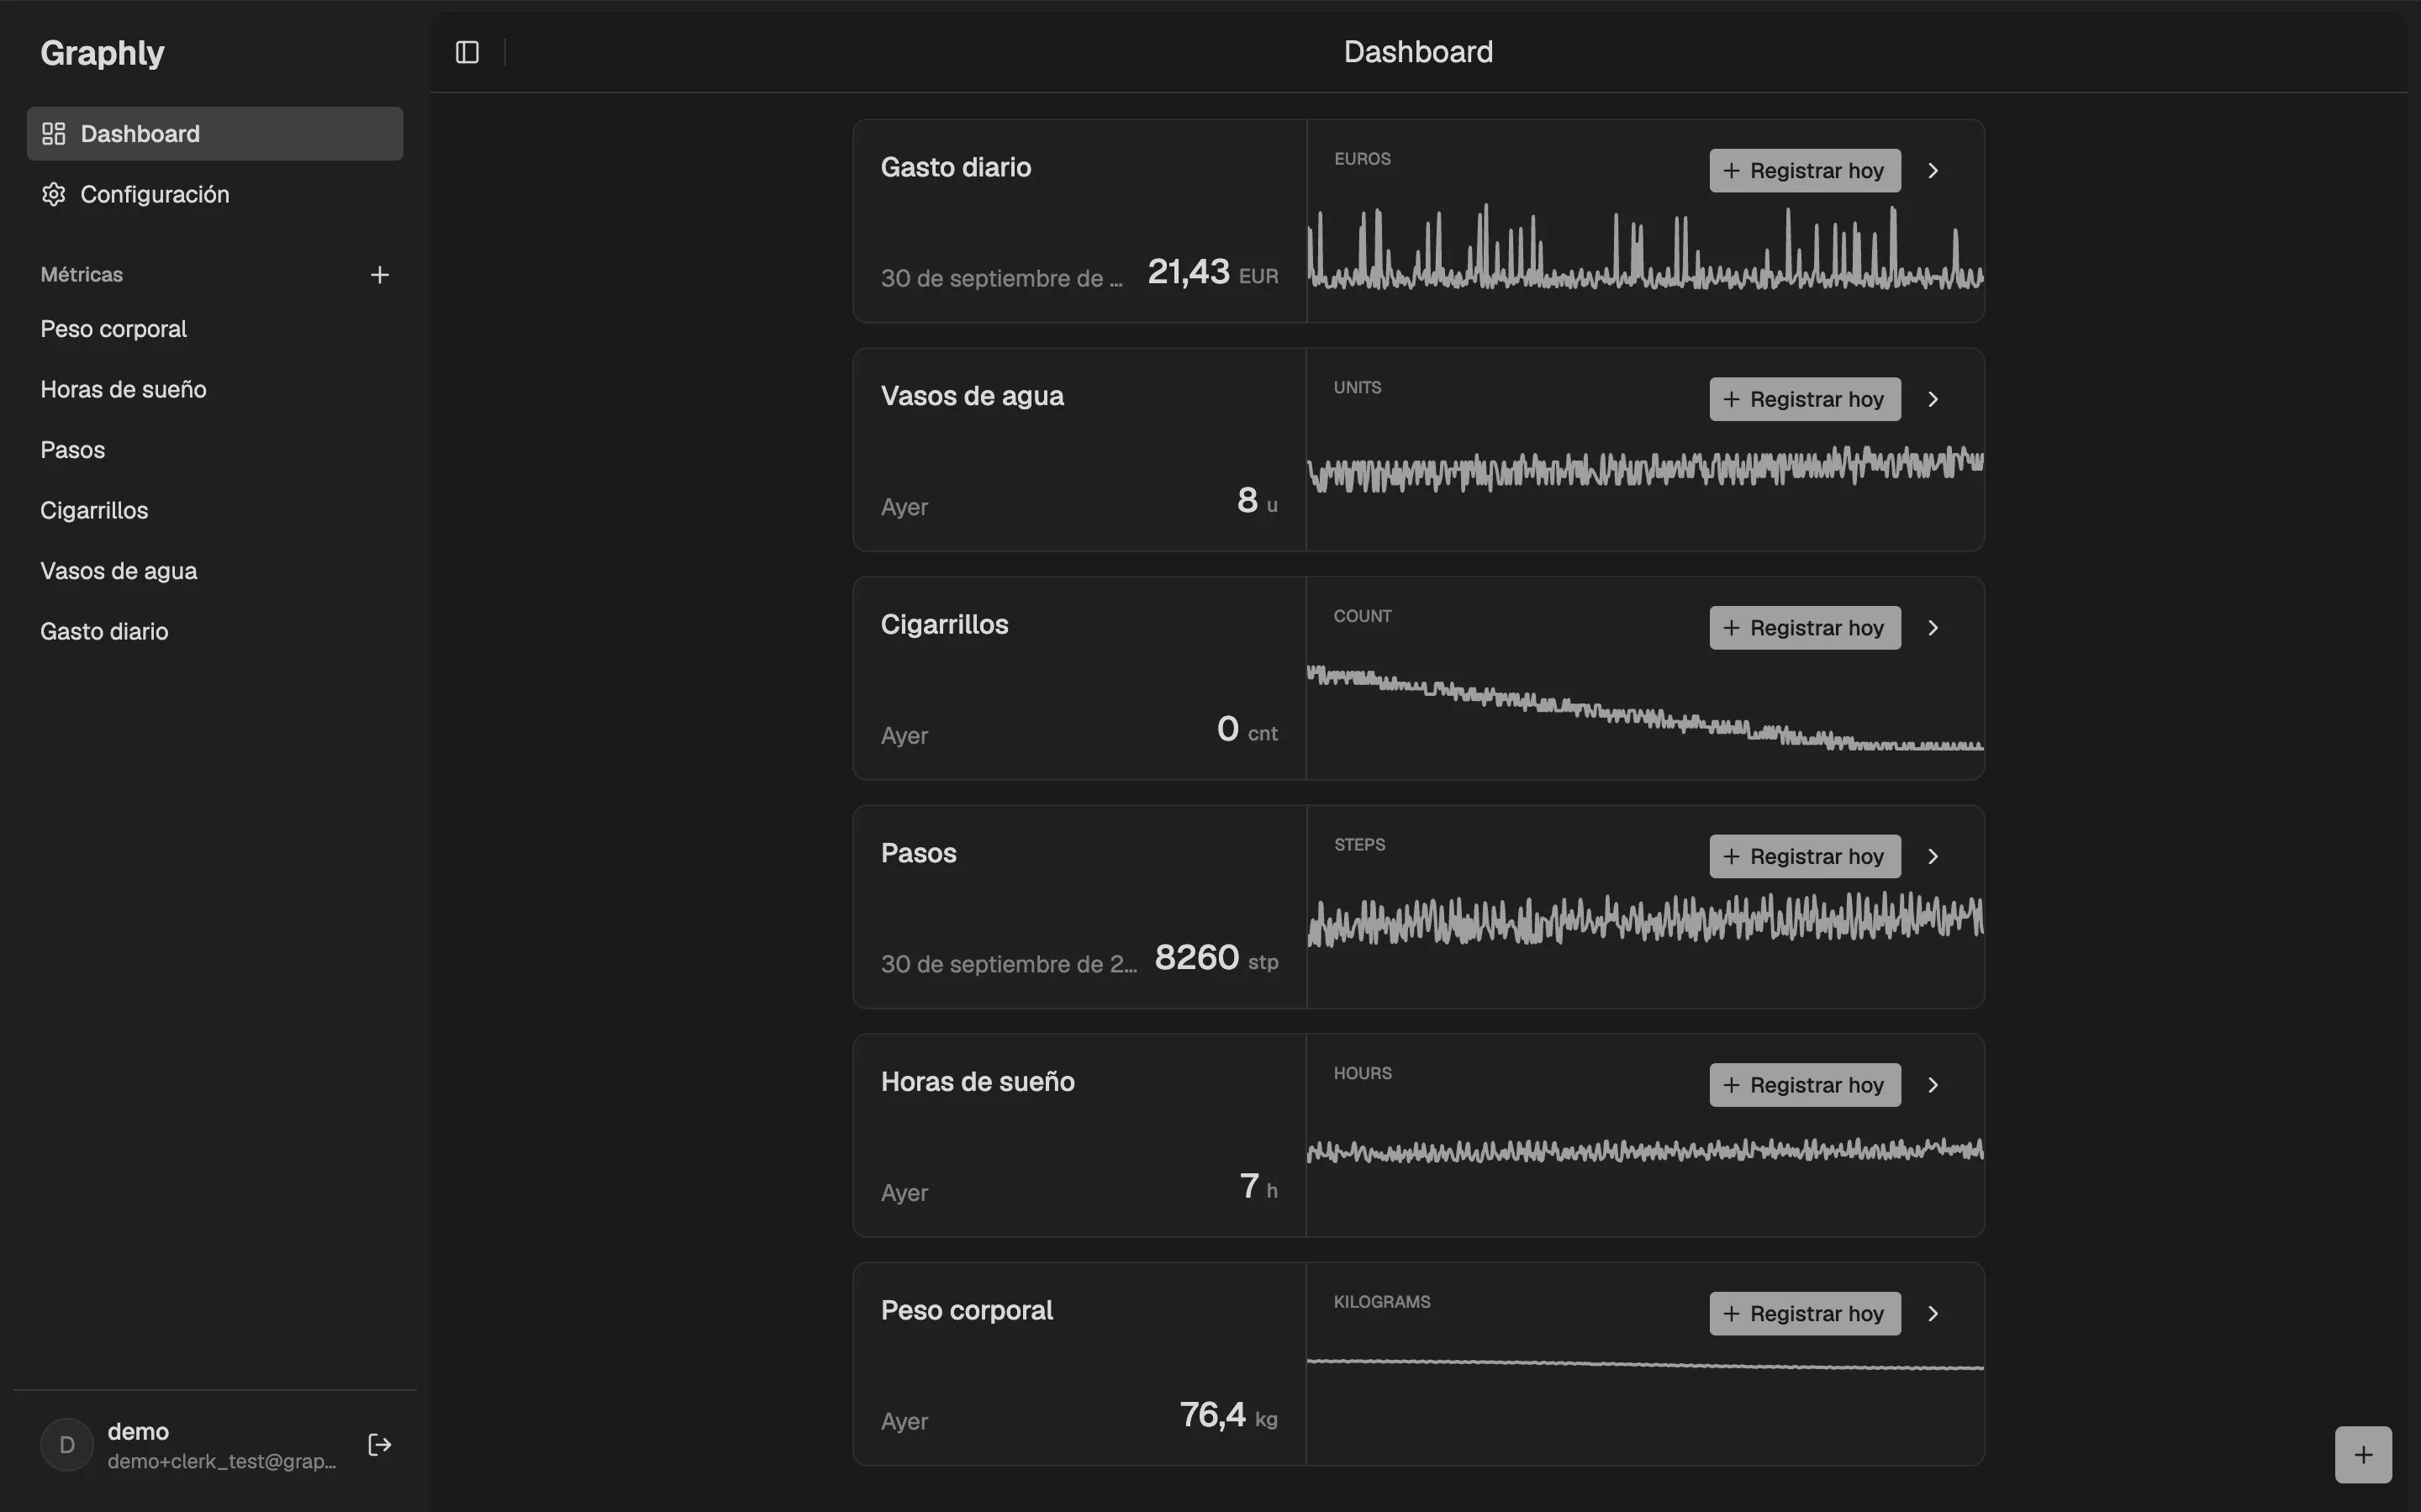Image resolution: width=2421 pixels, height=1512 pixels.
Task: Click Registrar hoy for Horas de sueño
Action: pos(1805,1085)
